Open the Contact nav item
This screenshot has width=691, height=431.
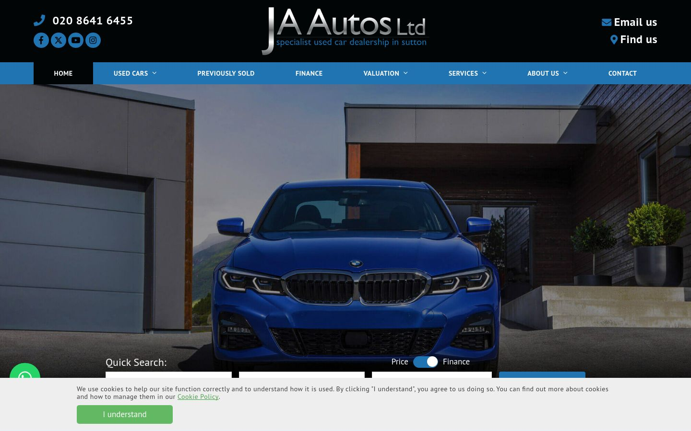pos(622,73)
